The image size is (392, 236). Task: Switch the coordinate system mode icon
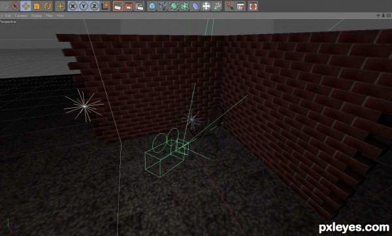(105, 6)
